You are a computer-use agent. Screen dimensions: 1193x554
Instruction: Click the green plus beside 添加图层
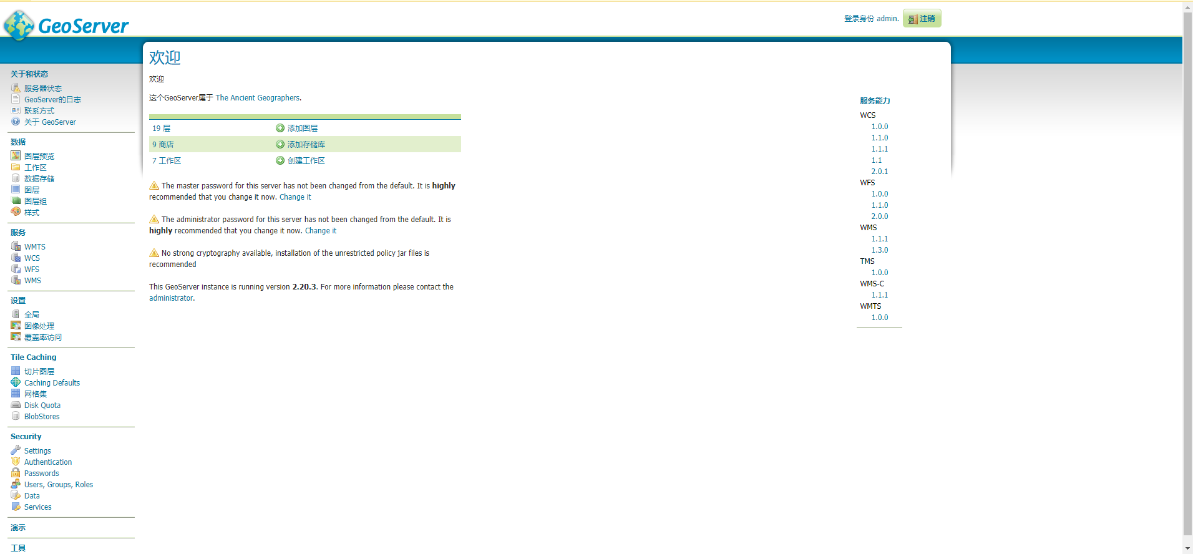tap(280, 128)
